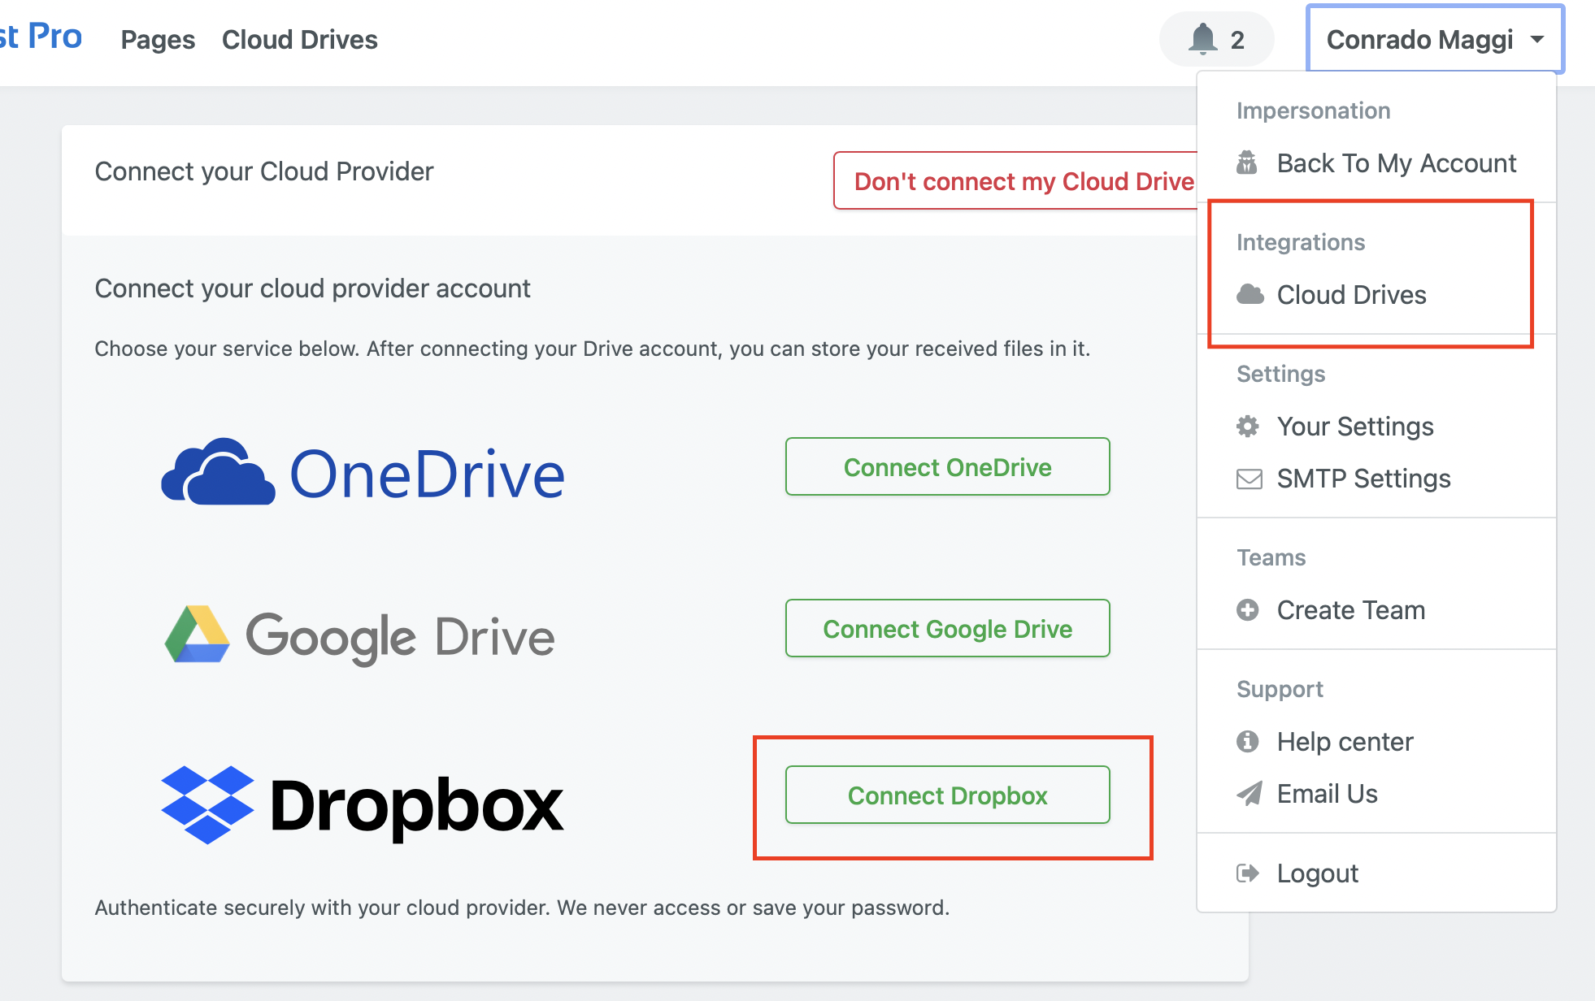Click the notifications bell showing 2

tap(1213, 37)
